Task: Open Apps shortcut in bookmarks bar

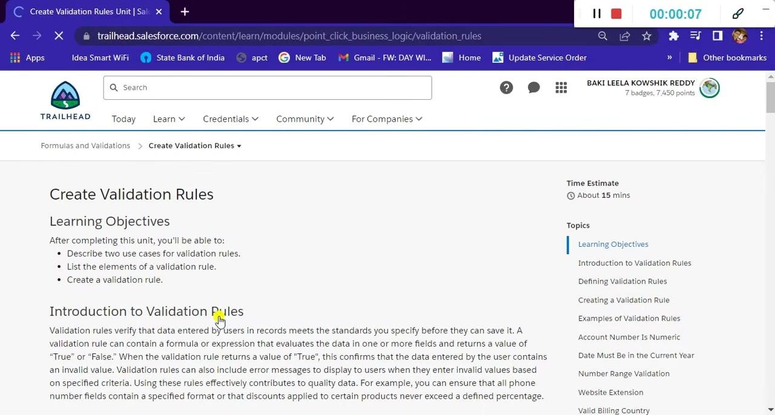Action: 27,57
